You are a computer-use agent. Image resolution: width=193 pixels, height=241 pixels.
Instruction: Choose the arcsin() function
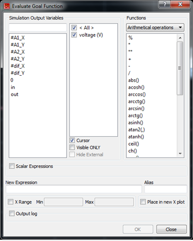[136, 108]
